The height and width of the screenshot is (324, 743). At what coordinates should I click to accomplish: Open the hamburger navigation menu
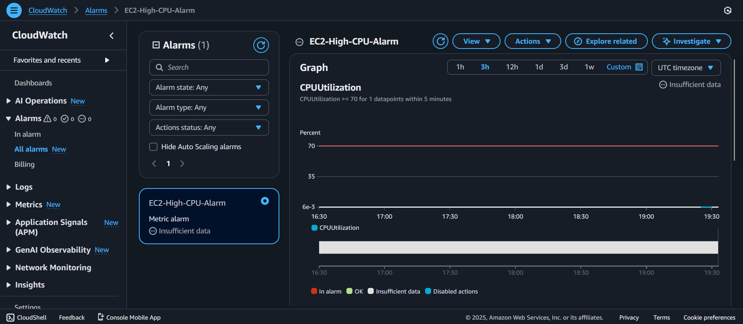pyautogui.click(x=14, y=10)
